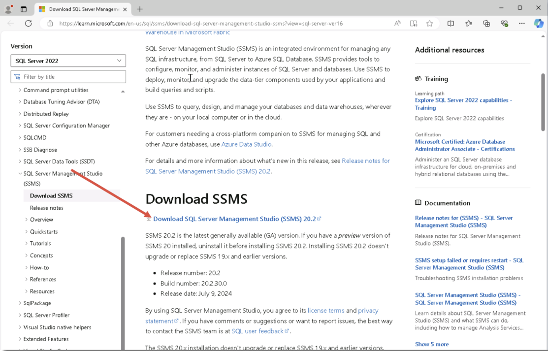Open Explore SQL Server 2022 capabilities training

(x=463, y=104)
